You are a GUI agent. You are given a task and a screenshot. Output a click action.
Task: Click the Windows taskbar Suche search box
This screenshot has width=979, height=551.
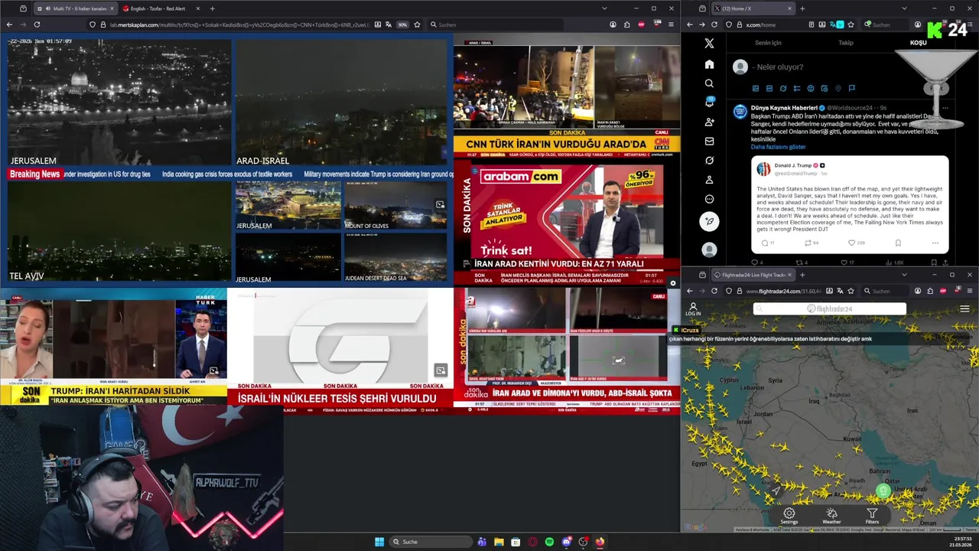coord(430,542)
